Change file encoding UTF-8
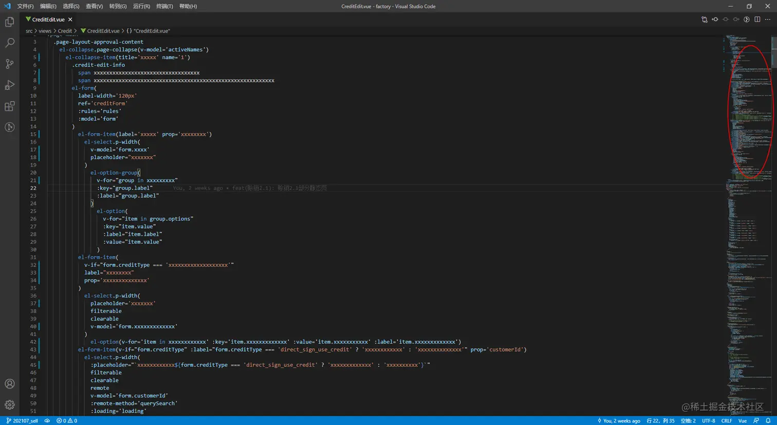Screen dimensions: 777x425 tap(709, 421)
